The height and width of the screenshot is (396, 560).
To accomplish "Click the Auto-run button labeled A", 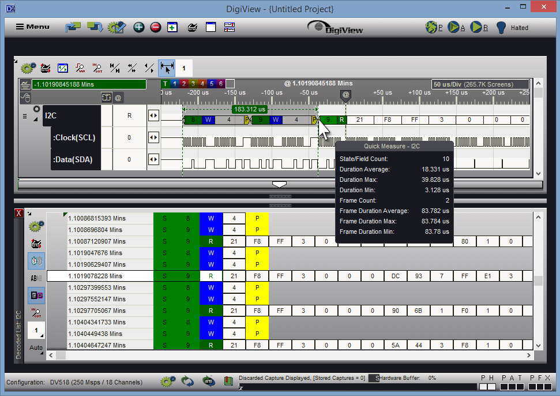I will pos(456,27).
